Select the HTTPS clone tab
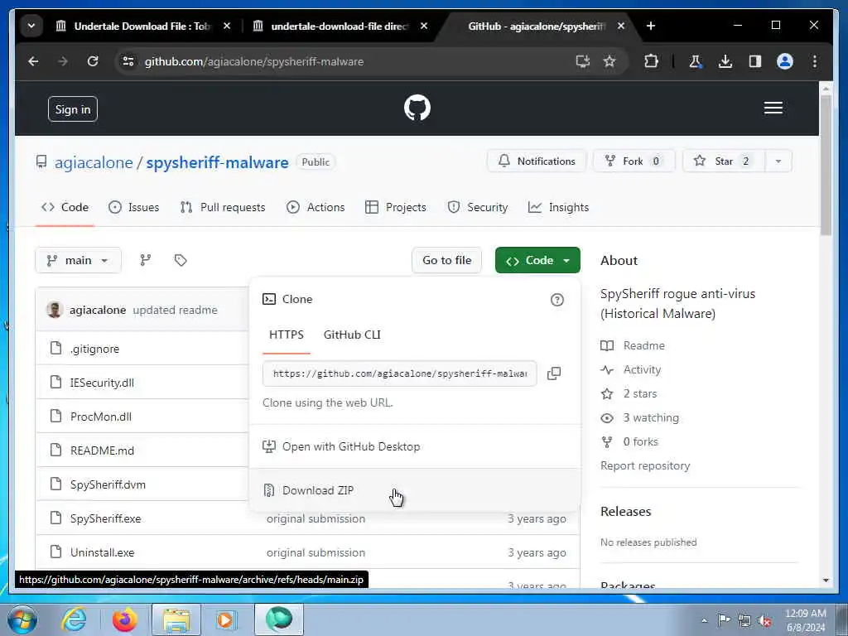 pos(286,335)
